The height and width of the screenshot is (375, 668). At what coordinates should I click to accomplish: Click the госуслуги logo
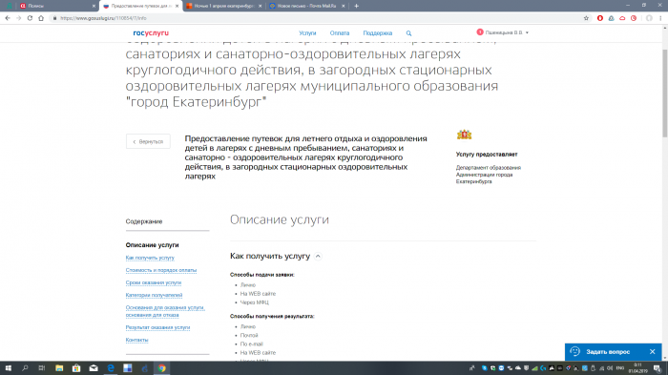point(151,33)
